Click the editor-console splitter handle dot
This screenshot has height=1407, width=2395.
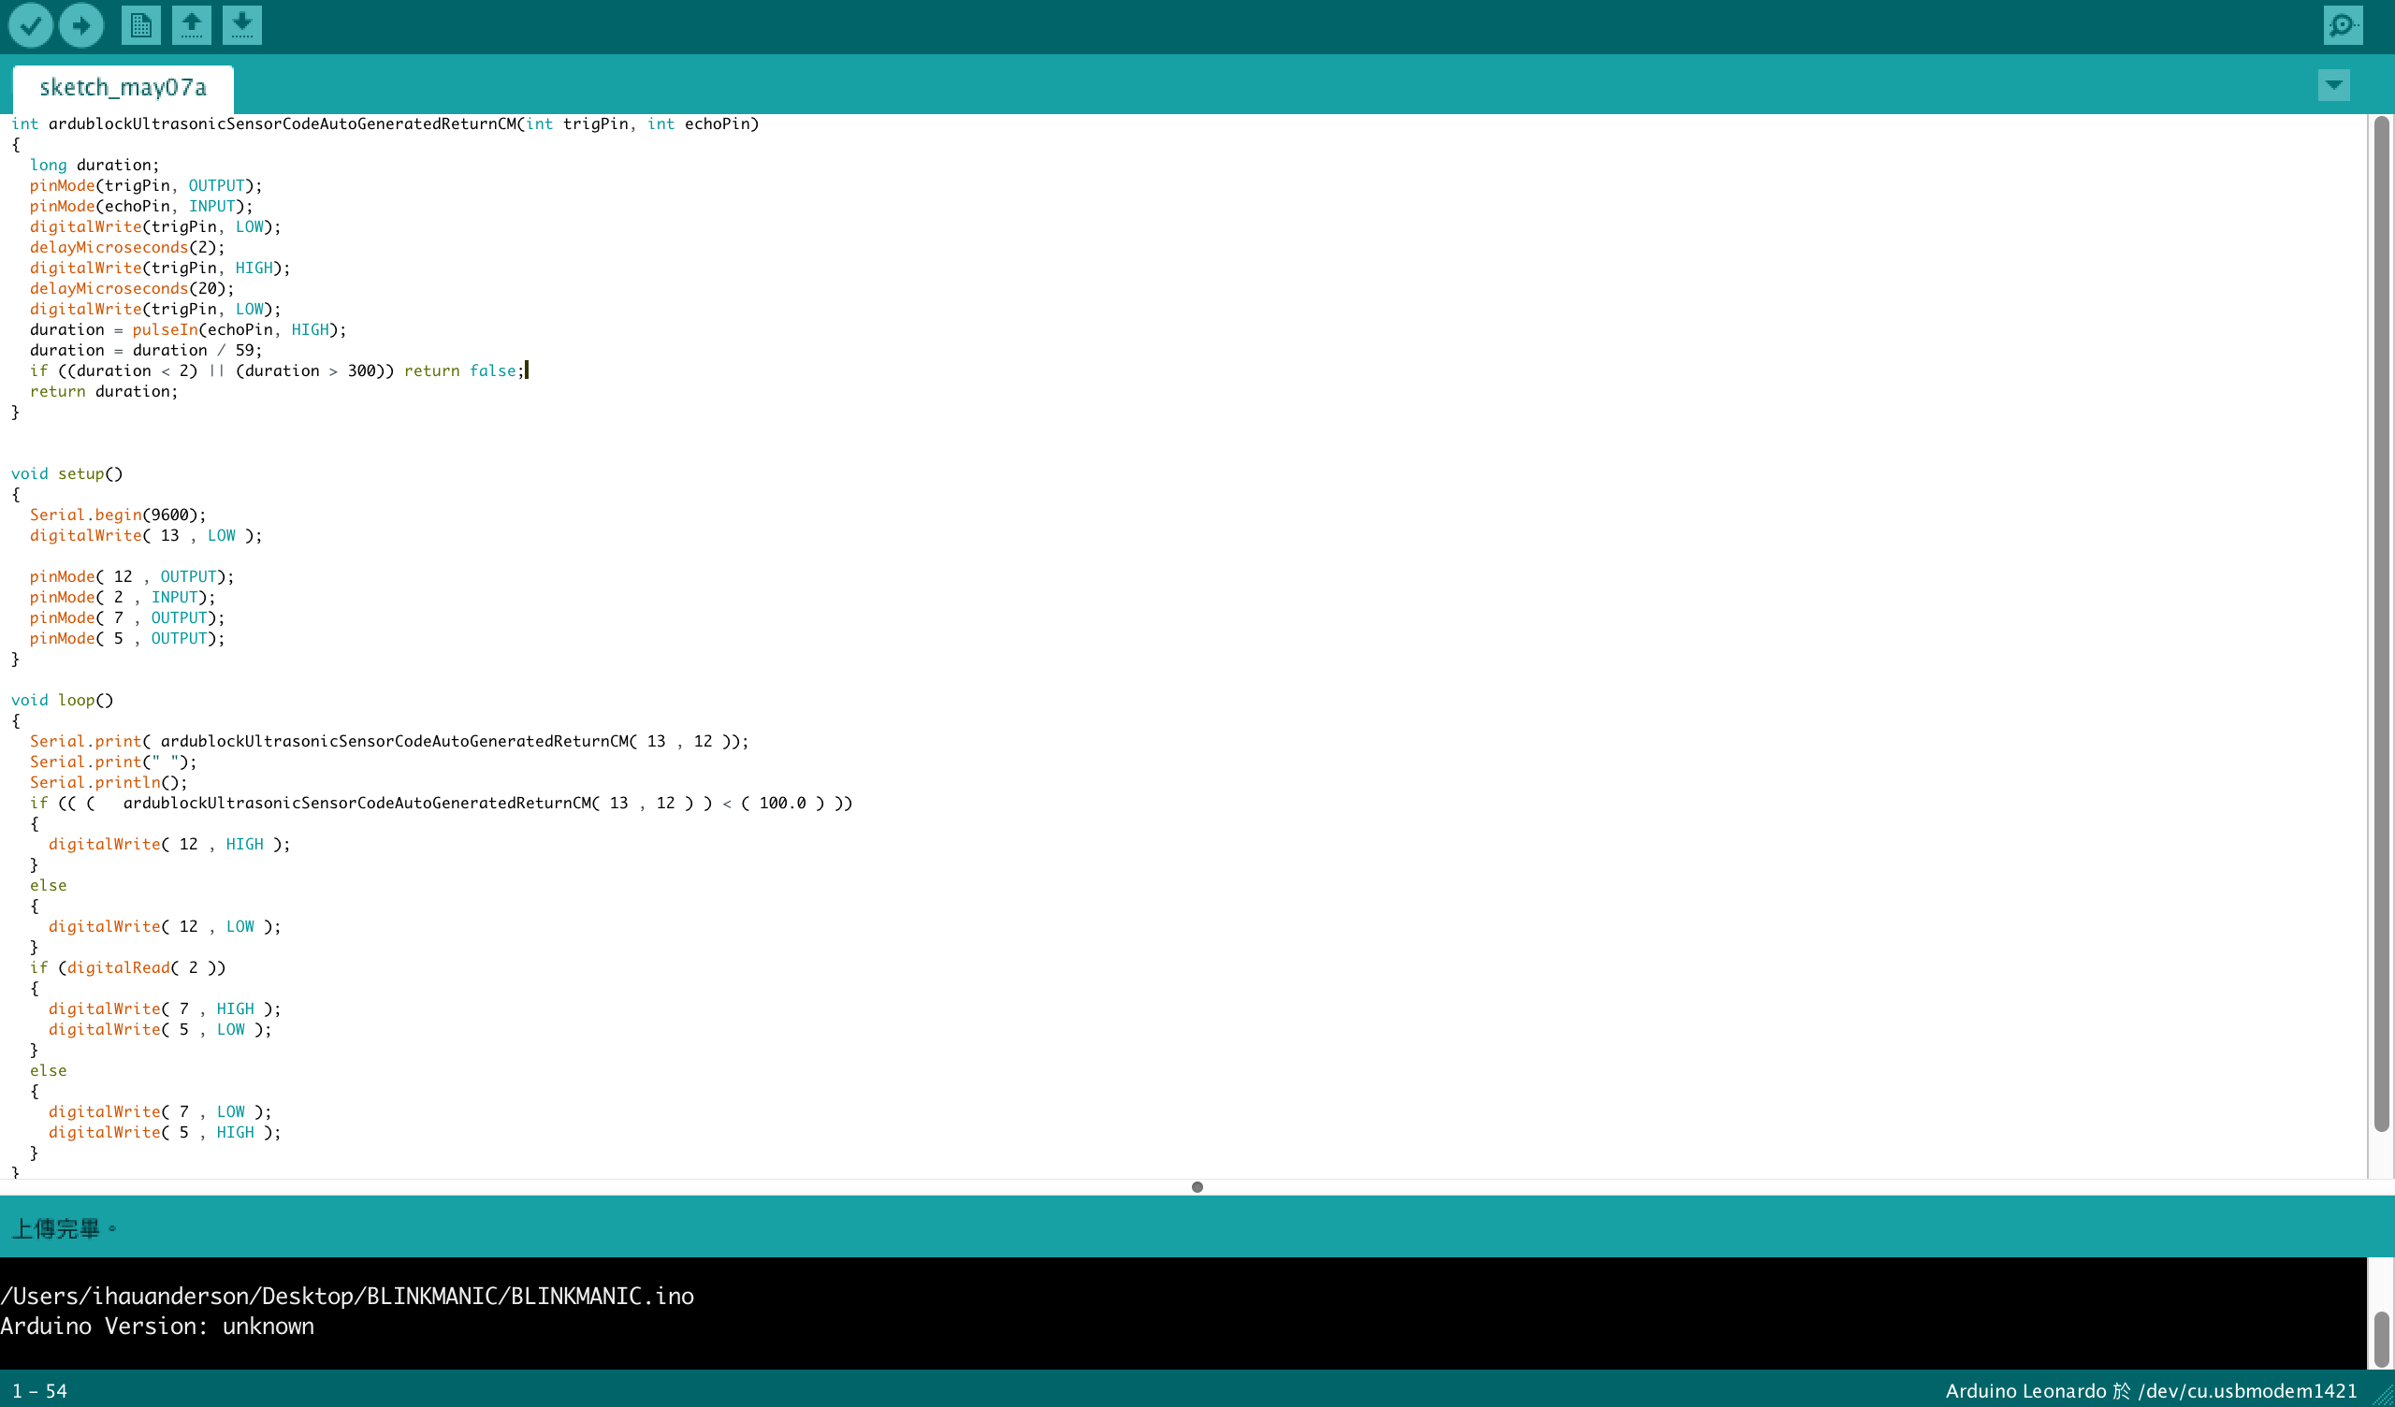[x=1197, y=1186]
